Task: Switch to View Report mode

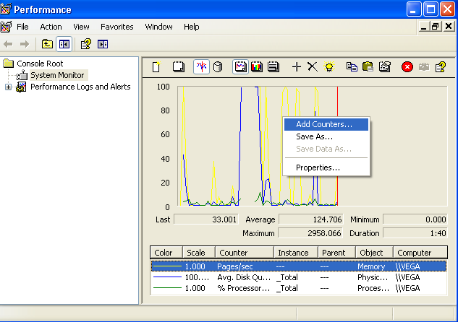Action: (x=273, y=66)
